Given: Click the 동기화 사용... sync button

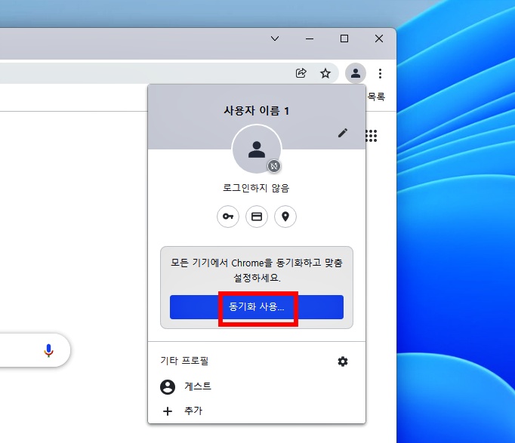Looking at the screenshot, I should pyautogui.click(x=257, y=307).
